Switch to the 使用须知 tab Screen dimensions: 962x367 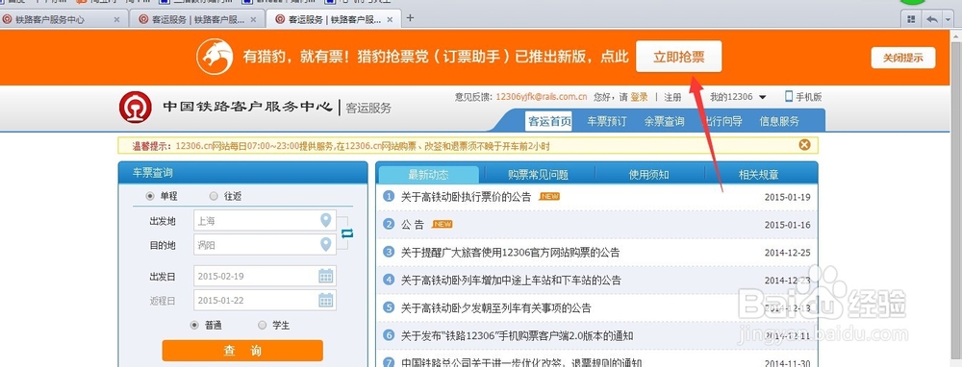(648, 175)
